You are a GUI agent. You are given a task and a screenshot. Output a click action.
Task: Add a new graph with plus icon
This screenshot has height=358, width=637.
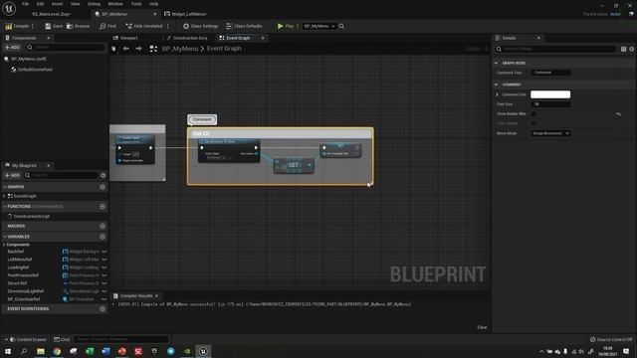coord(103,187)
